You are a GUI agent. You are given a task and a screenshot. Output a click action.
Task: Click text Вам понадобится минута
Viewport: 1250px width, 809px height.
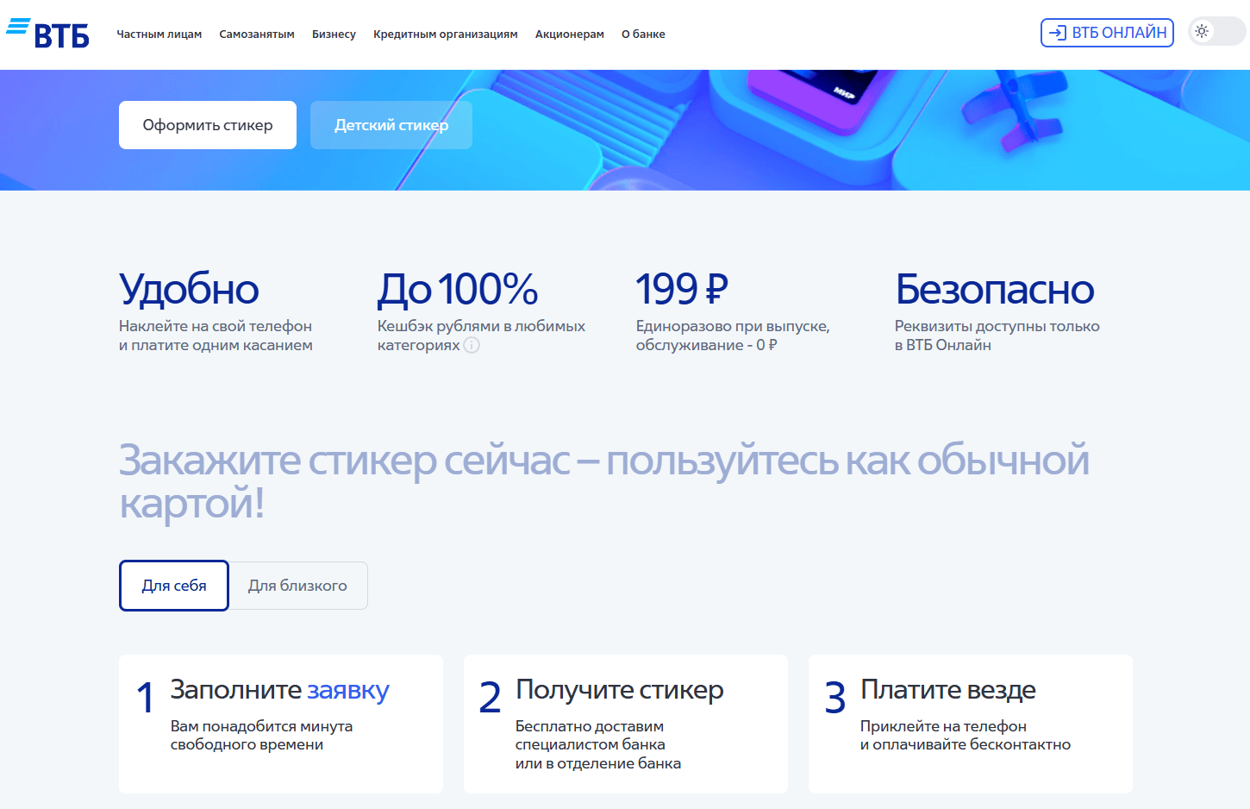261,726
